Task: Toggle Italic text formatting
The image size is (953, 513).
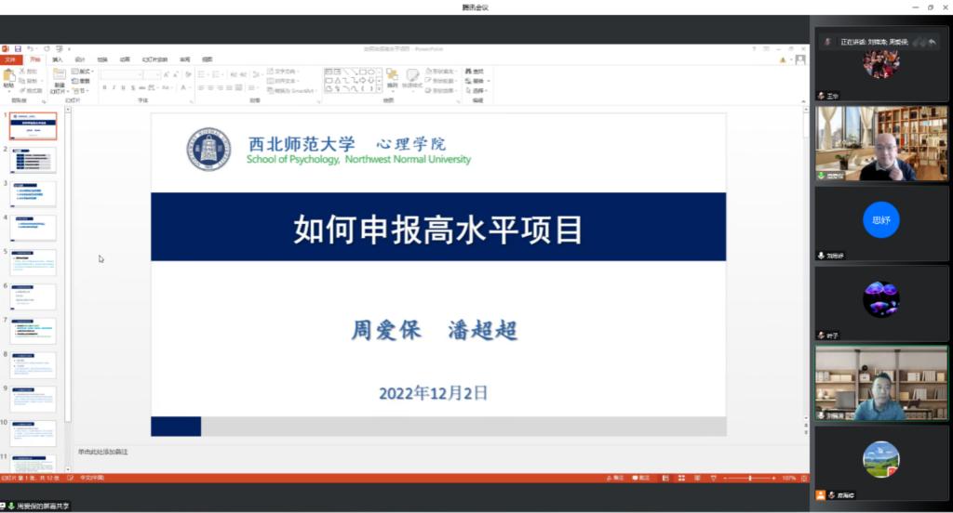Action: [114, 87]
